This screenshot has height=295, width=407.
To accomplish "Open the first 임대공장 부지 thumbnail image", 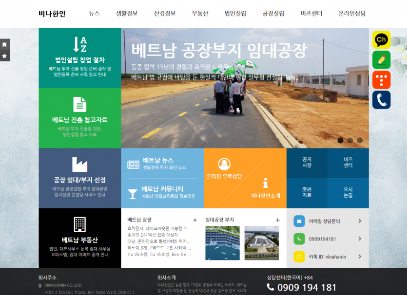I will click(x=223, y=242).
